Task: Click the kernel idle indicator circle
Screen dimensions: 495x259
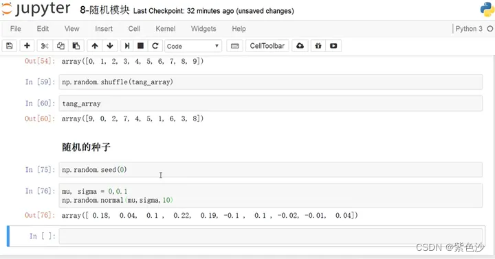Action: 490,29
